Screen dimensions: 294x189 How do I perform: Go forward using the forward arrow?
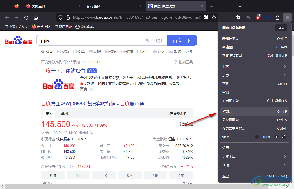tap(17, 17)
